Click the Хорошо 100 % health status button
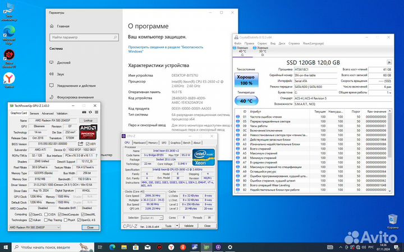Screen dimensions: 404x252 pyautogui.click(x=246, y=80)
